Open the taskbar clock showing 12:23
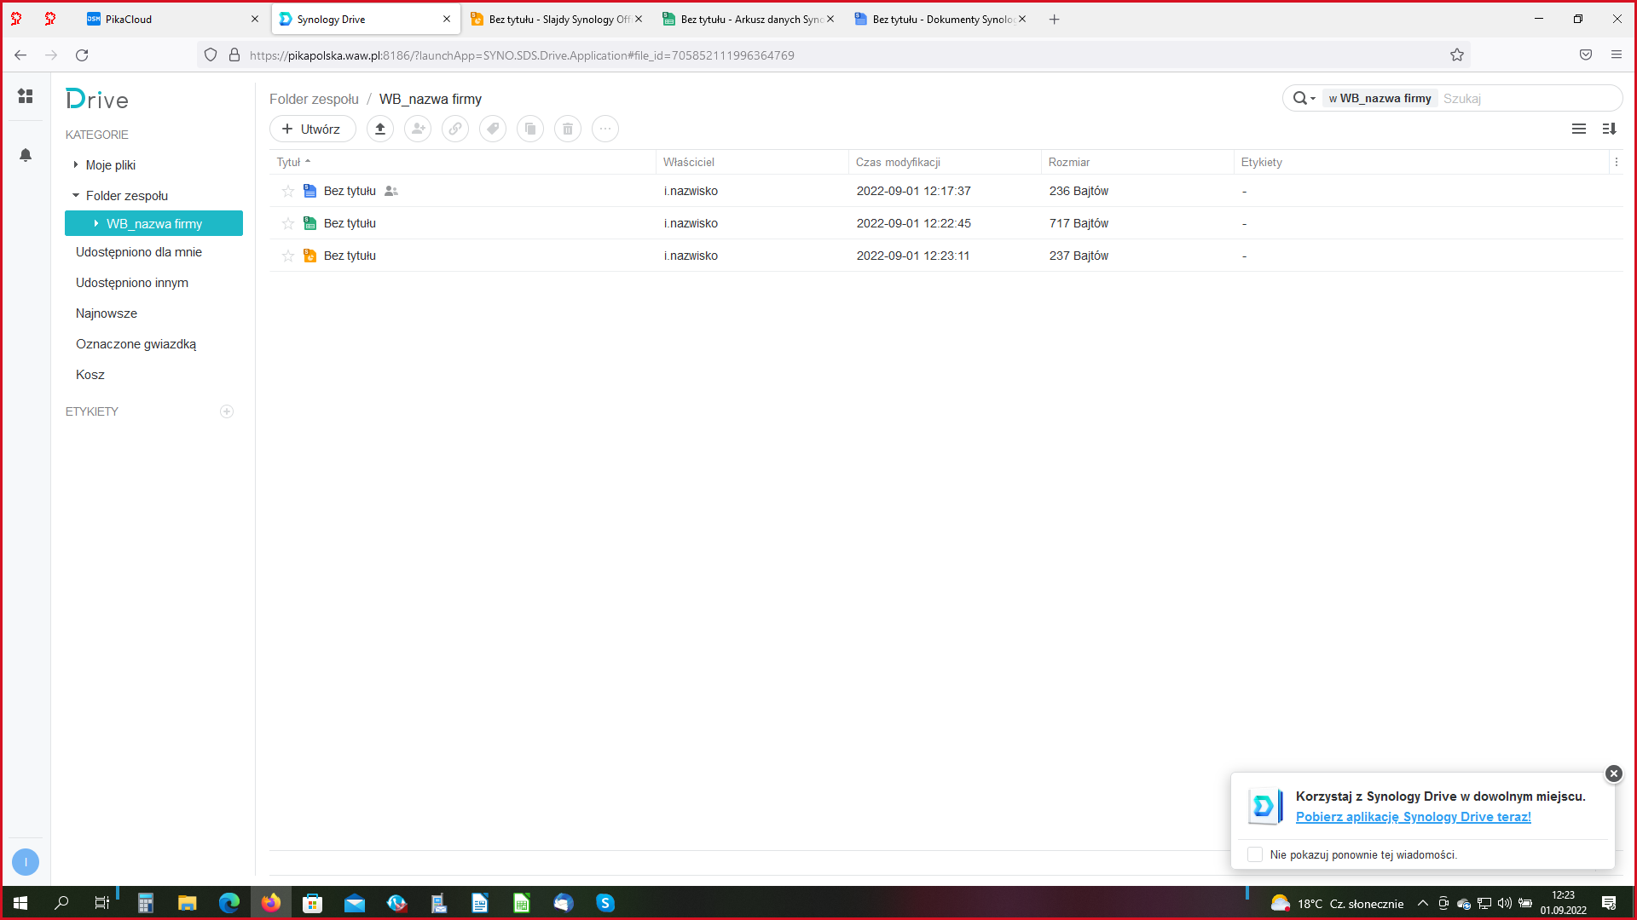1637x920 pixels. [x=1564, y=903]
